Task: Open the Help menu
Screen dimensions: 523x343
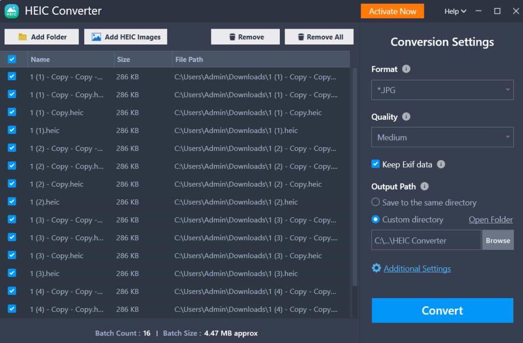Action: pos(455,11)
